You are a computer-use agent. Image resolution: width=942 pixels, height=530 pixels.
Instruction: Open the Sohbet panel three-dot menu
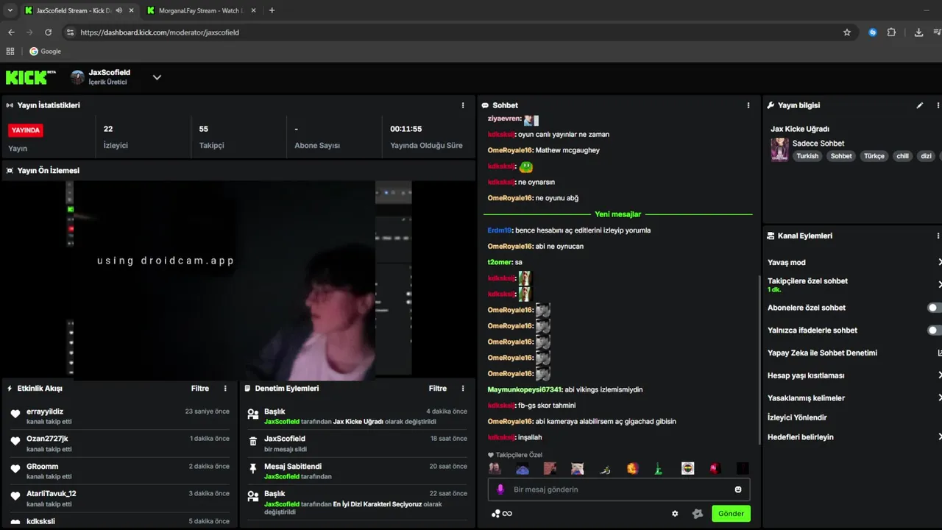click(x=748, y=105)
